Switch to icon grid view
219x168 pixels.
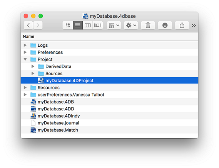tap(68, 25)
